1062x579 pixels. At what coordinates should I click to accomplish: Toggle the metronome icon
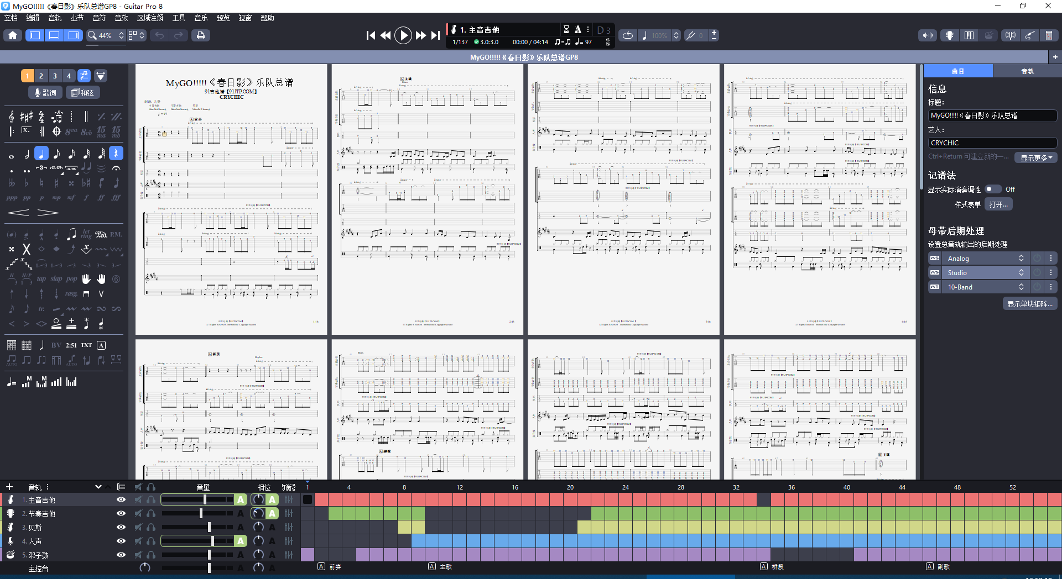click(x=577, y=29)
